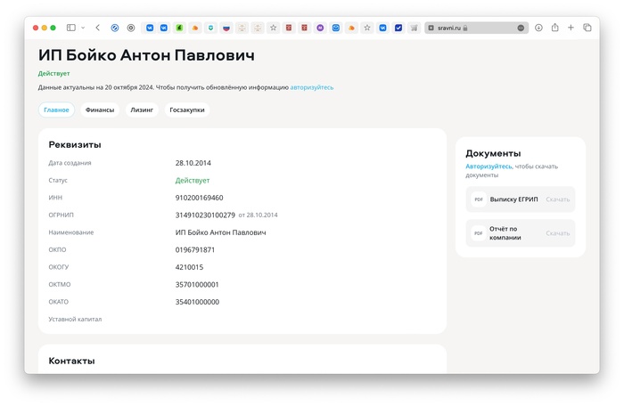Viewport: 624px width, 406px height.
Task: Expand the sidebar tab group chevron
Action: [83, 28]
